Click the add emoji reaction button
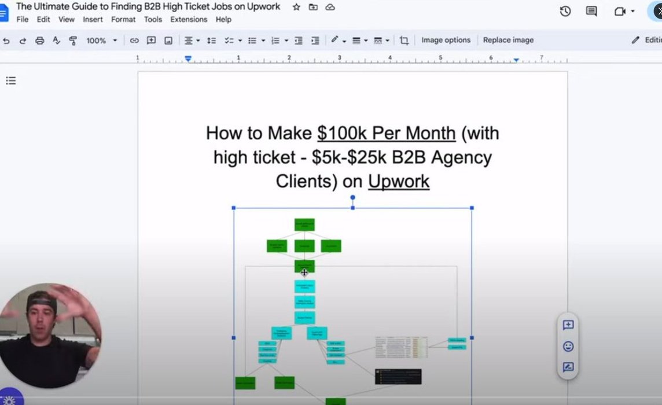662x405 pixels. click(568, 347)
